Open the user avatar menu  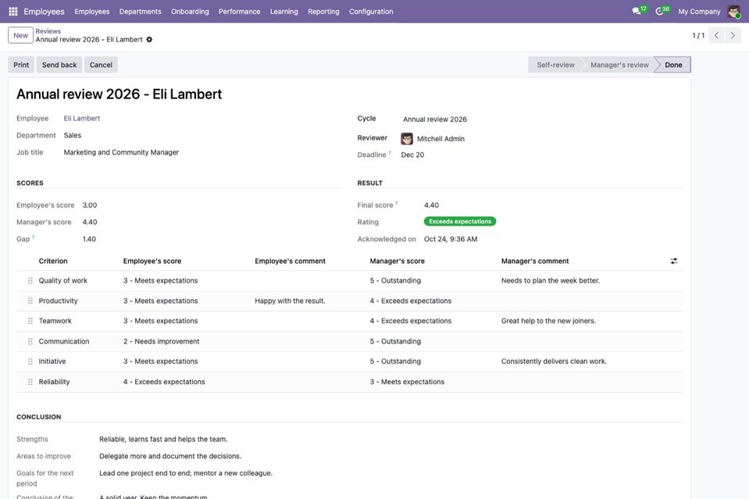(733, 12)
